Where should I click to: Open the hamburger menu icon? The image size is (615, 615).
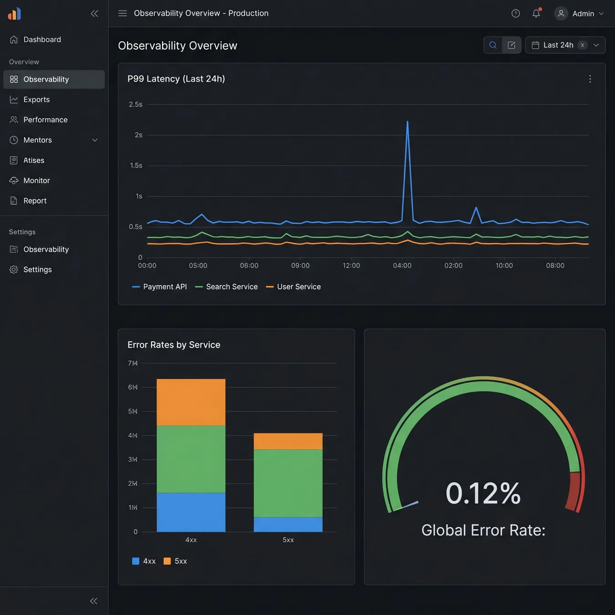click(x=123, y=13)
